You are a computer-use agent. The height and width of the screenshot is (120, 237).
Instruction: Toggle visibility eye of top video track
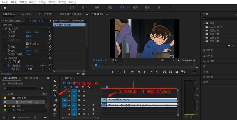tap(84, 91)
